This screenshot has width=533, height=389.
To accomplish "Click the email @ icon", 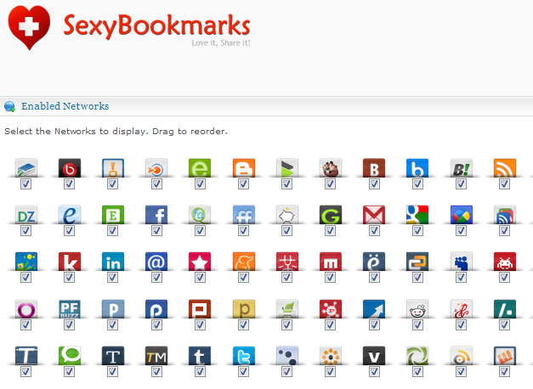I will tap(156, 262).
